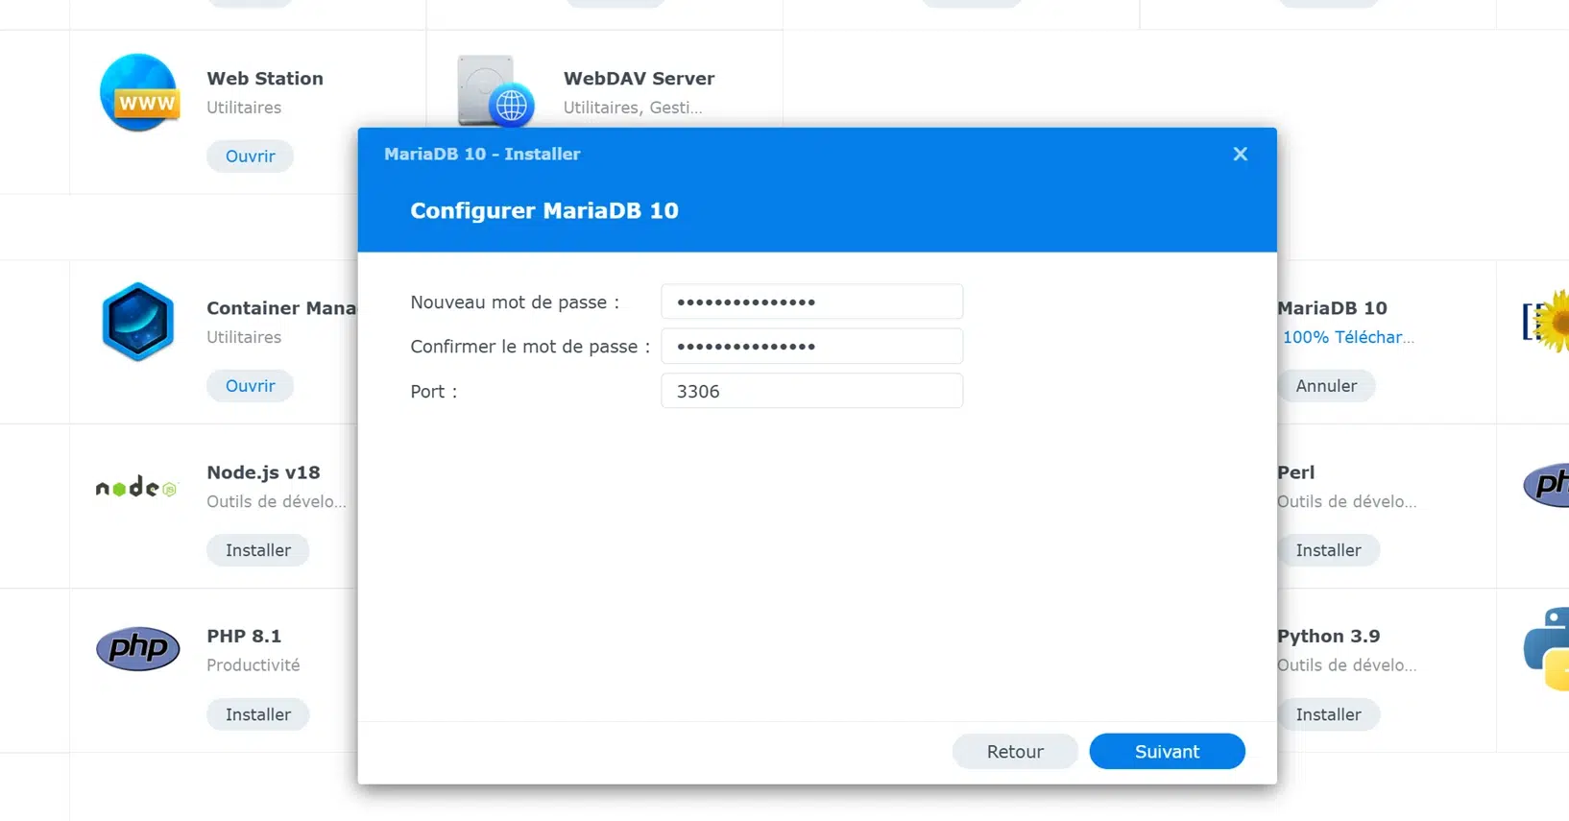Screen dimensions: 1569x821
Task: Click the Perl package title
Action: point(1295,472)
